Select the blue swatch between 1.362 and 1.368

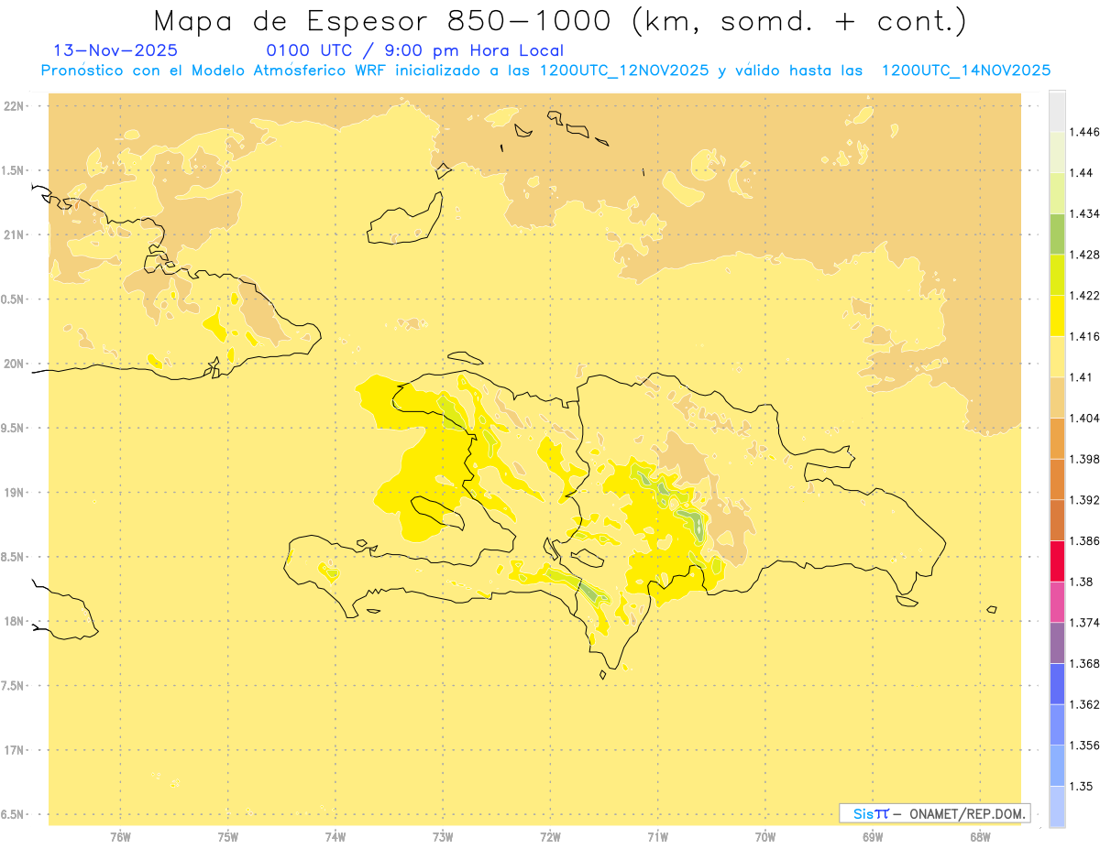1057,683
